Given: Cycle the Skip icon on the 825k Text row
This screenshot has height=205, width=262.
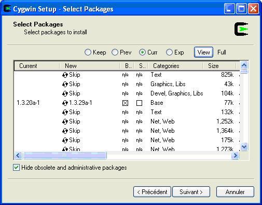Looking at the screenshot, I should [x=65, y=75].
